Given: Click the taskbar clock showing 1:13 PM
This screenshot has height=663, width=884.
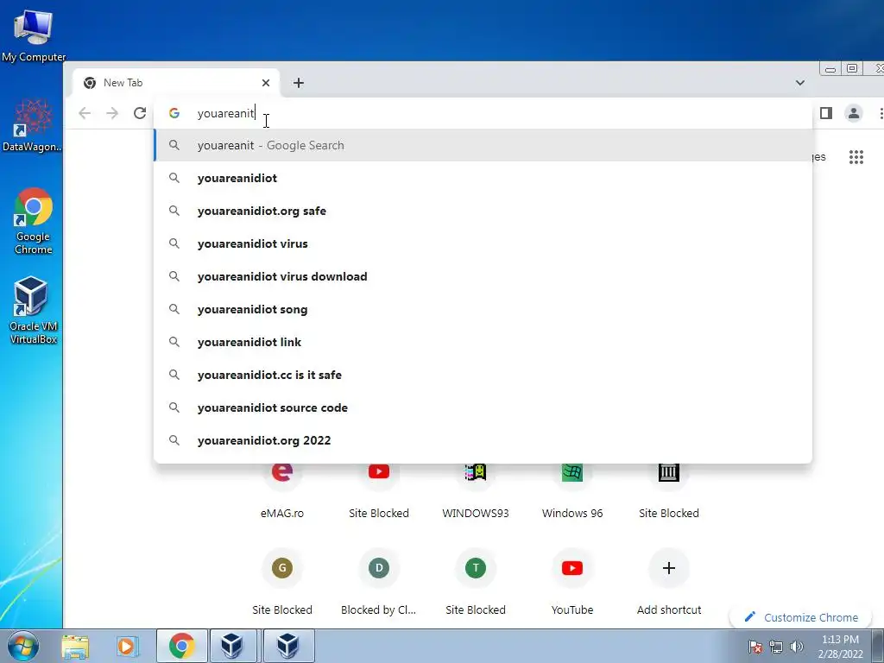Looking at the screenshot, I should point(840,646).
